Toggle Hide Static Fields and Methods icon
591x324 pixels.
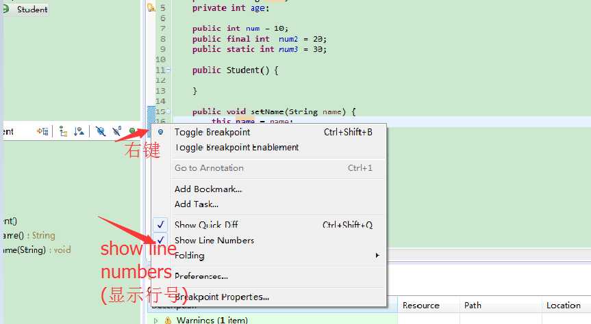pos(117,131)
